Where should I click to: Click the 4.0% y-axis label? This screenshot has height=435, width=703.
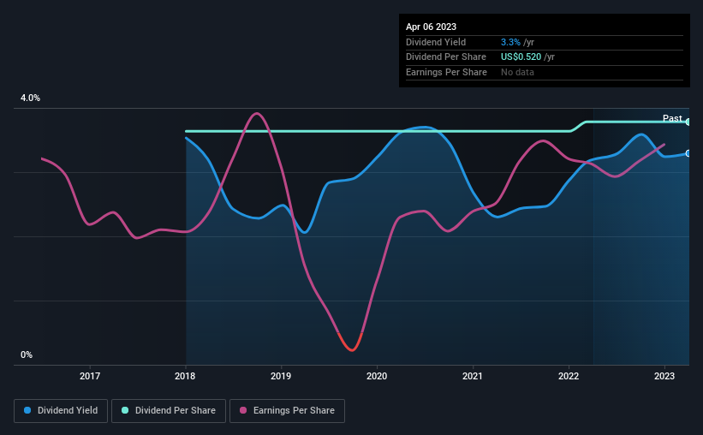point(30,98)
